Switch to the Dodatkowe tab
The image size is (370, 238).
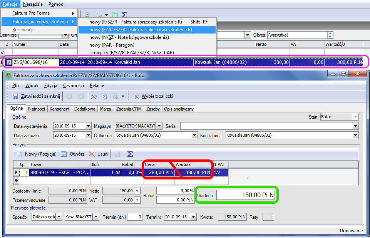click(85, 109)
